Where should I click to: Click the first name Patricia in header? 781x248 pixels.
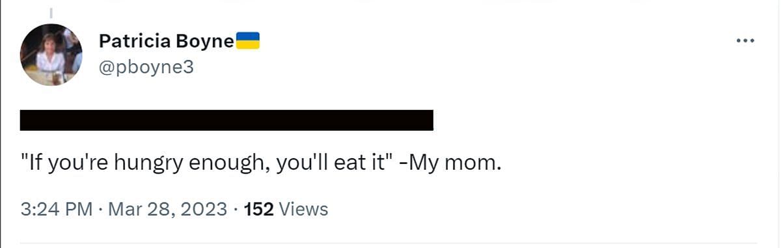(x=135, y=42)
